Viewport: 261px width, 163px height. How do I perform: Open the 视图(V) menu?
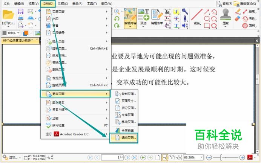(34, 3)
